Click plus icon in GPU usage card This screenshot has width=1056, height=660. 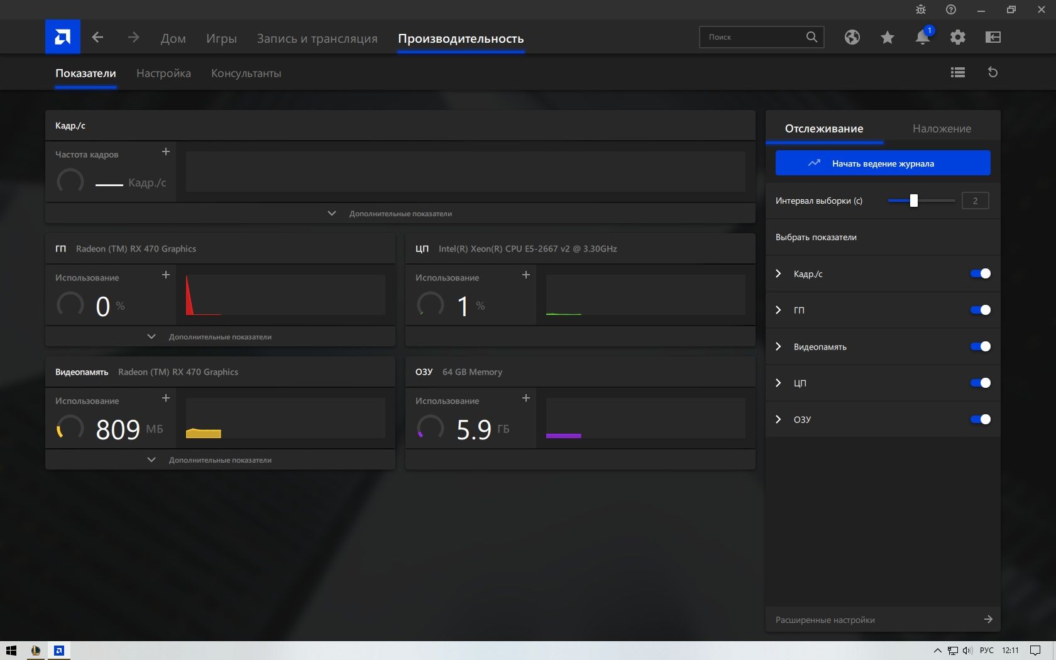[166, 275]
